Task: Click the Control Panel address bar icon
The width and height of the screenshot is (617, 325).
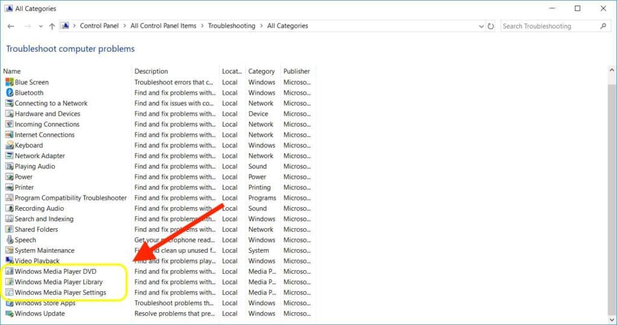Action: [x=65, y=26]
